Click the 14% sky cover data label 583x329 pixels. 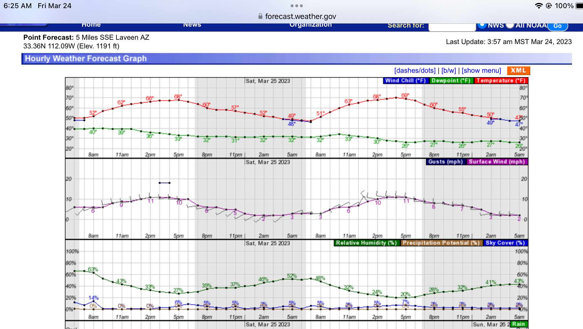(x=94, y=298)
